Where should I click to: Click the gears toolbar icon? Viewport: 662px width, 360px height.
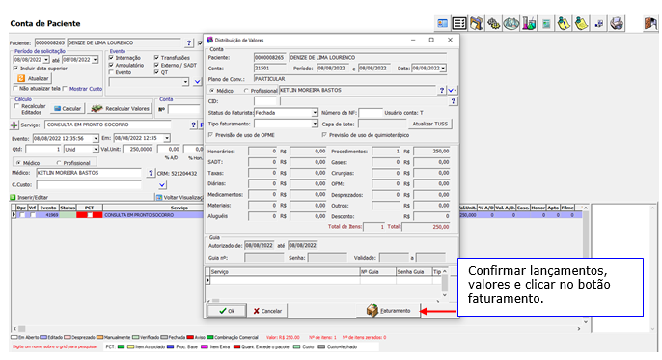[493, 23]
